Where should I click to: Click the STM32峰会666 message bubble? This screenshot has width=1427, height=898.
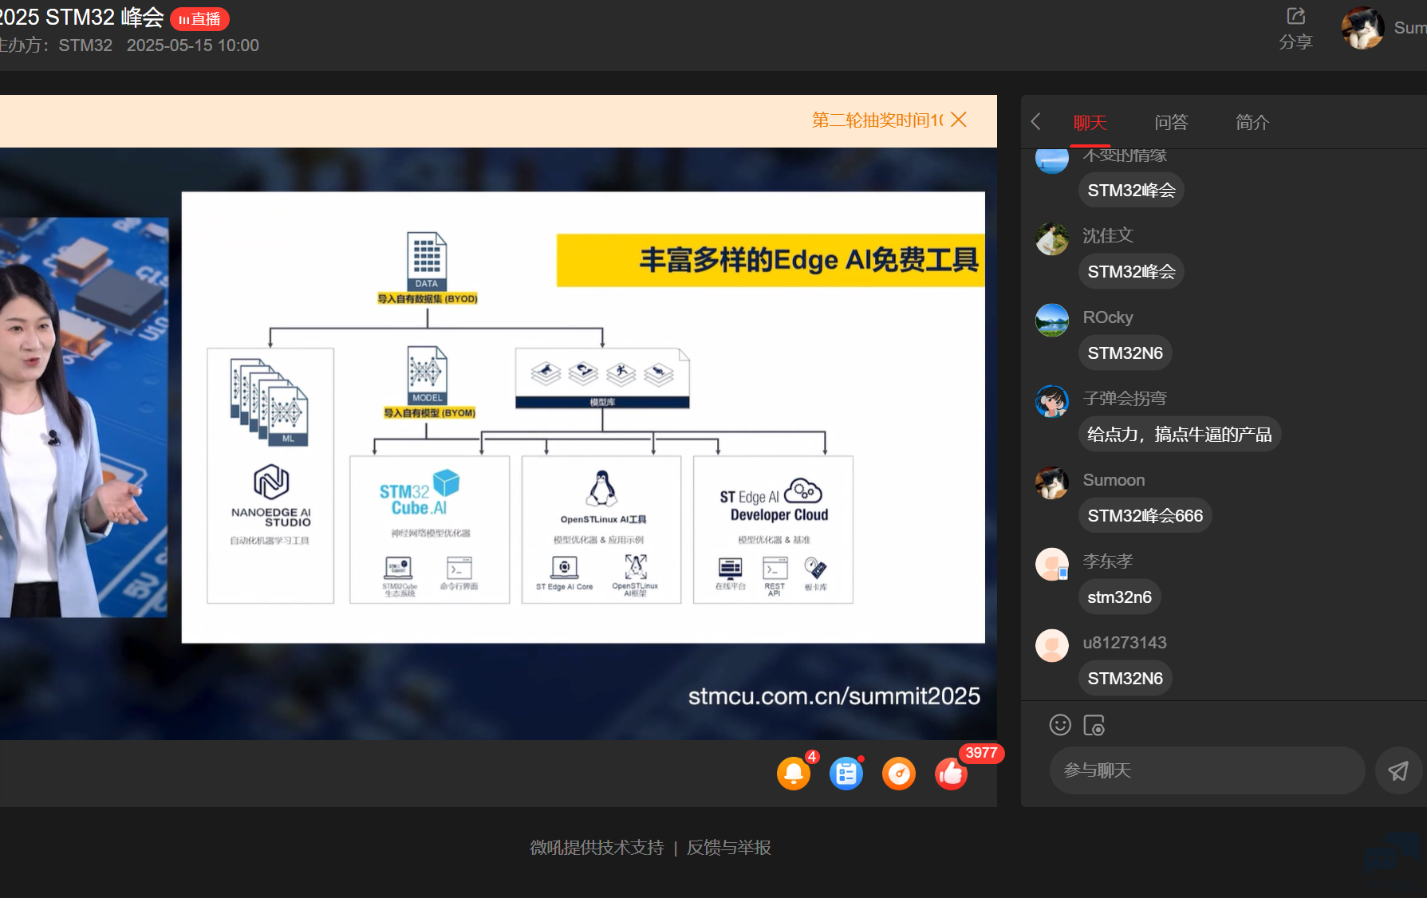coord(1145,515)
